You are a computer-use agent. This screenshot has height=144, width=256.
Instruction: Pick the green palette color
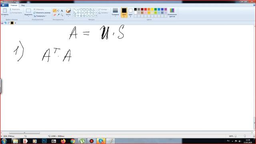156,9
